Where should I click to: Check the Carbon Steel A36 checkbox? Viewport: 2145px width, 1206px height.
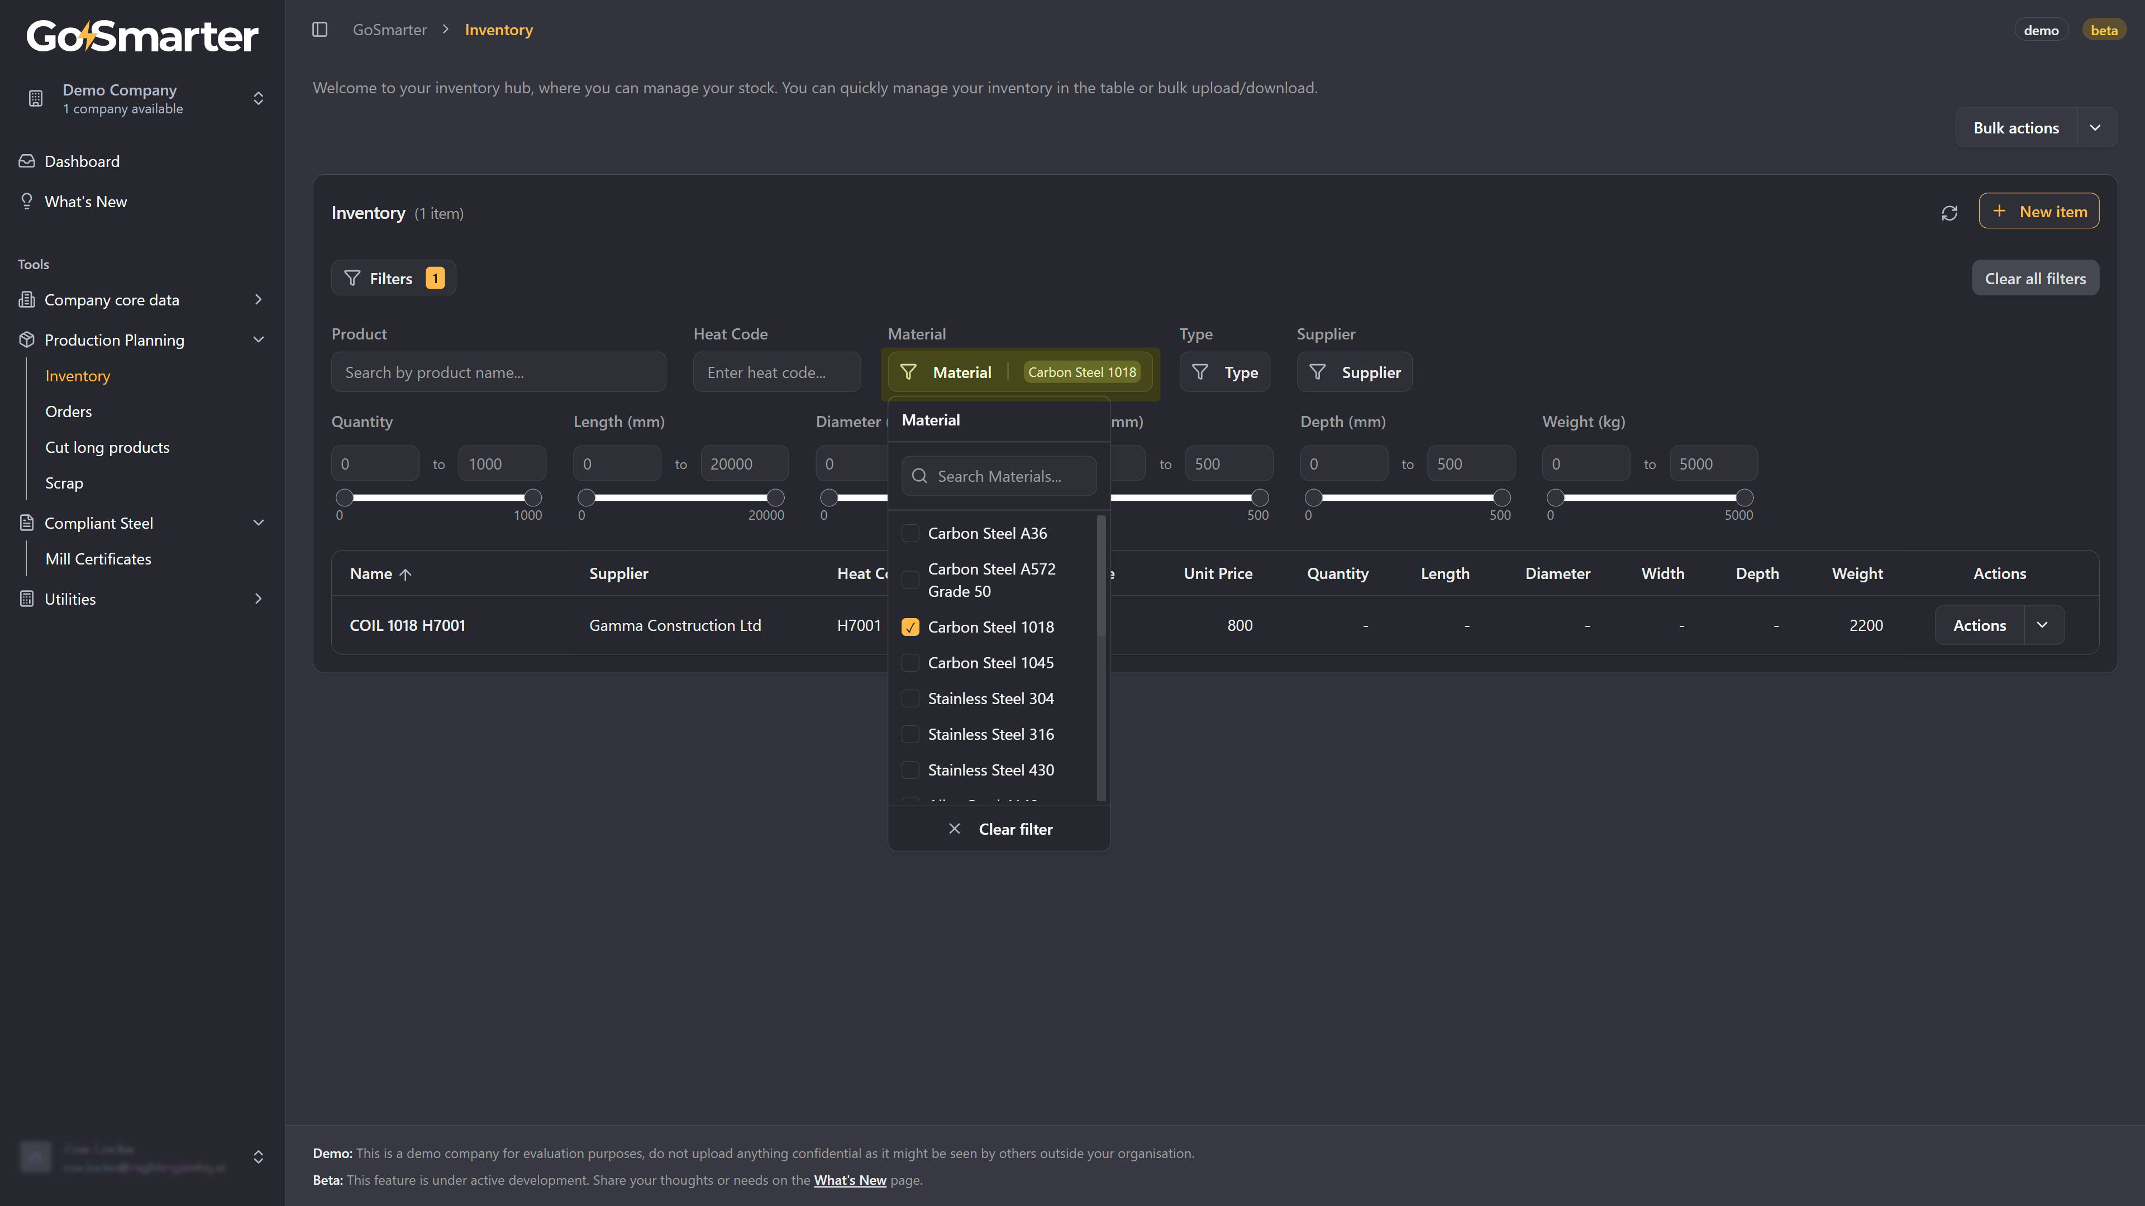point(910,534)
